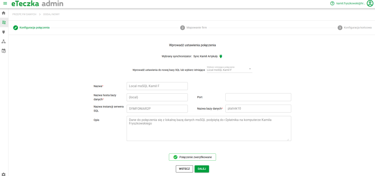Viewport: 375px width, 176px height.
Task: Open the network structure sidebar icon
Action: [4, 42]
